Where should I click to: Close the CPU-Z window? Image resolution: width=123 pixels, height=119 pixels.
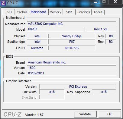[115, 2]
